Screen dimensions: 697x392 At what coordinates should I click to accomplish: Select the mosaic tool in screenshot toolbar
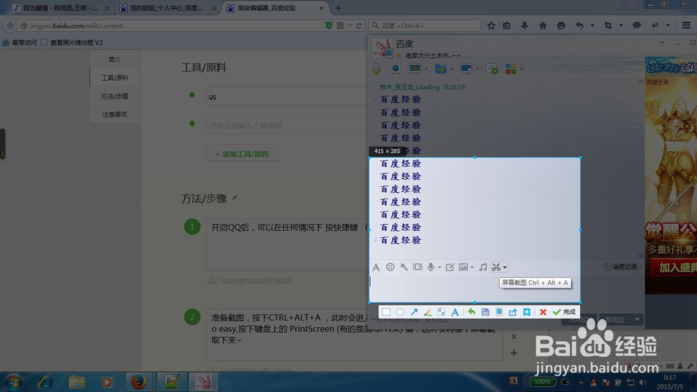tap(441, 312)
